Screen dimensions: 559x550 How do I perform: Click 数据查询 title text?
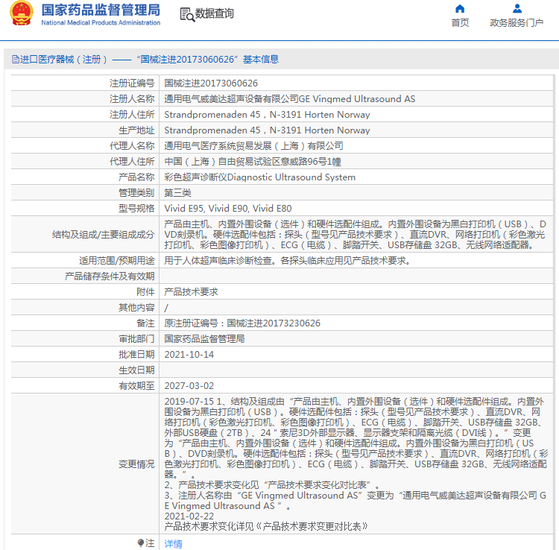tap(214, 13)
